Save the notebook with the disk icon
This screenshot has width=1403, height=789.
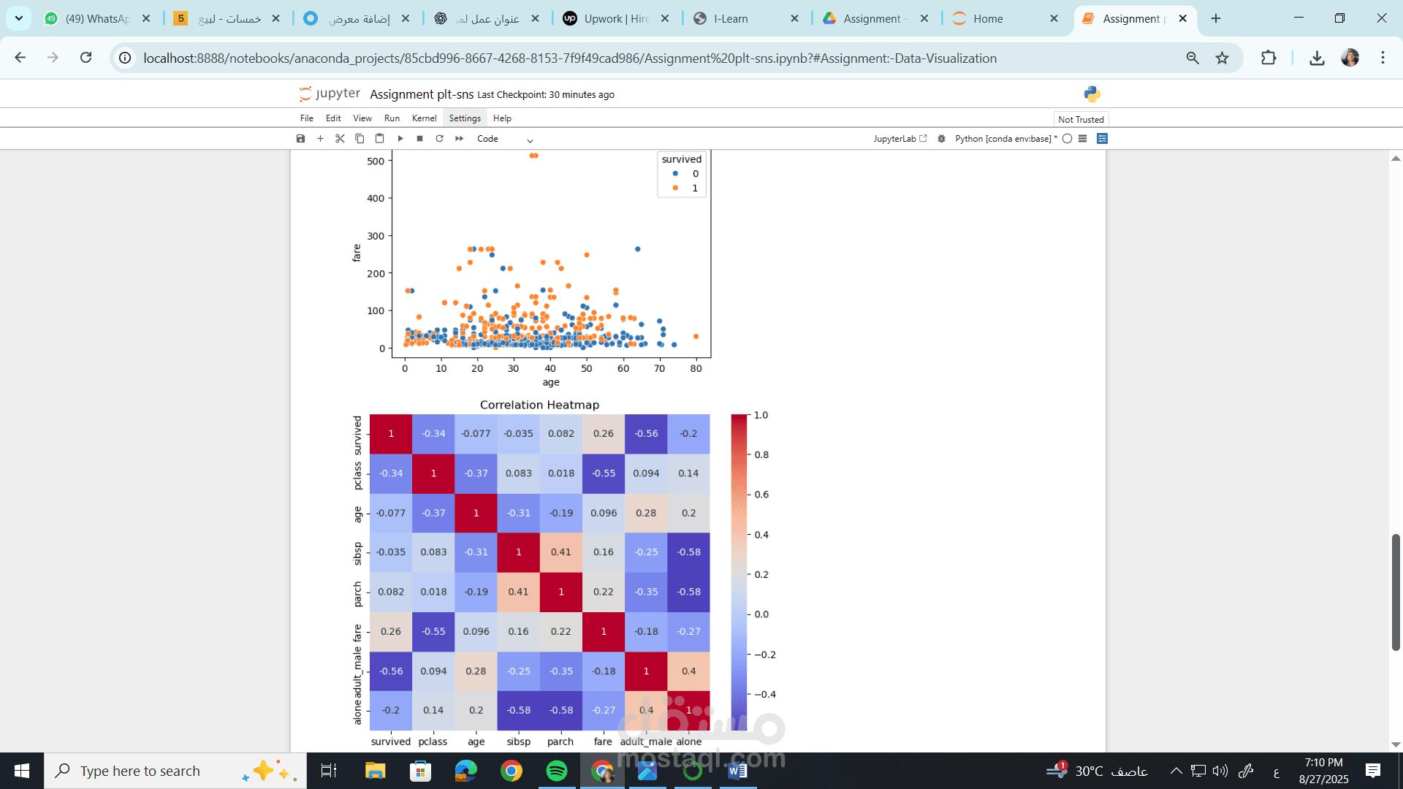tap(300, 139)
